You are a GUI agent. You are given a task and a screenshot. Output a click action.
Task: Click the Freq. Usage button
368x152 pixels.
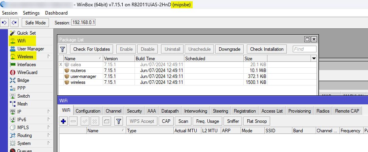(x=207, y=121)
